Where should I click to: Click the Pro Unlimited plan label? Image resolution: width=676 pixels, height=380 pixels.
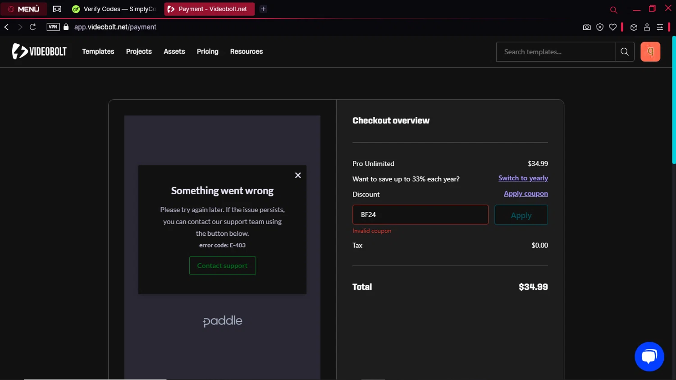click(373, 164)
